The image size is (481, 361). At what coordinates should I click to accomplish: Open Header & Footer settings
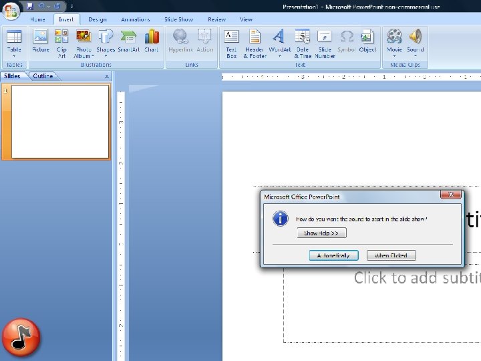click(x=255, y=43)
